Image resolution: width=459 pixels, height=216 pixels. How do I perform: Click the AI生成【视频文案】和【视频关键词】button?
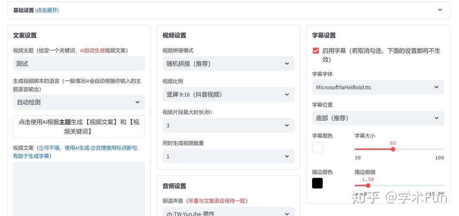[x=79, y=127]
